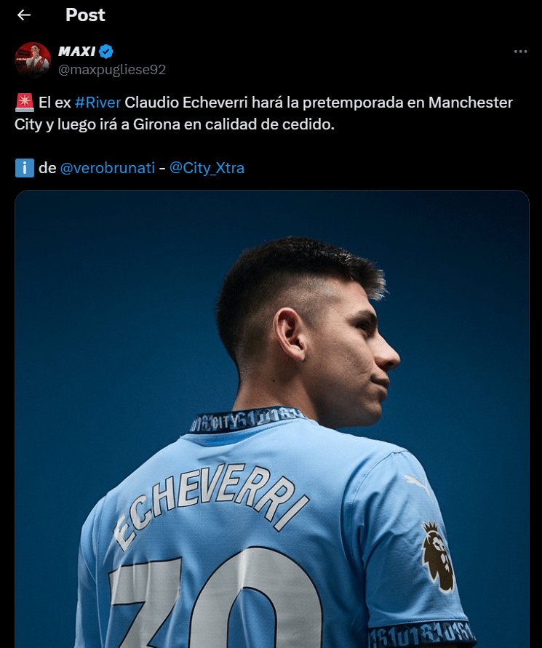The image size is (542, 648).
Task: Open the three-dot more options menu
Action: pyautogui.click(x=520, y=52)
